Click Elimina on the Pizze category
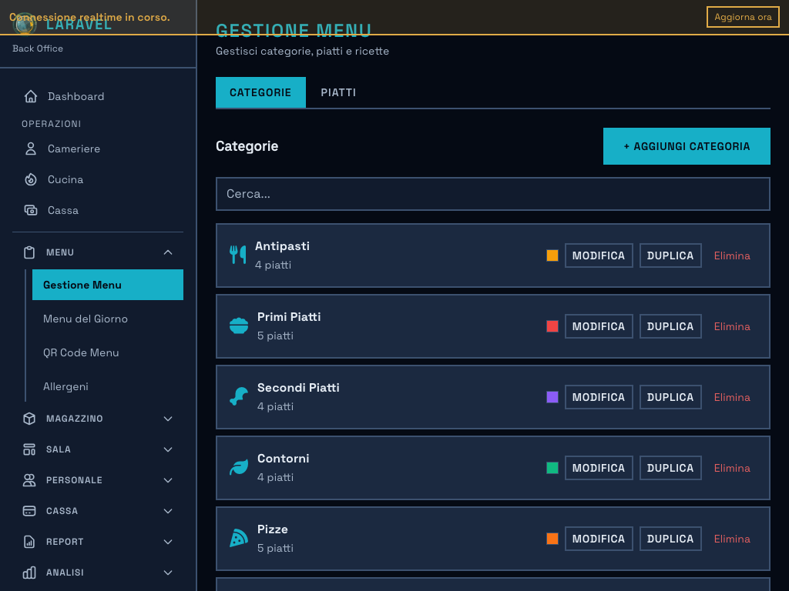This screenshot has width=789, height=591. coord(731,539)
